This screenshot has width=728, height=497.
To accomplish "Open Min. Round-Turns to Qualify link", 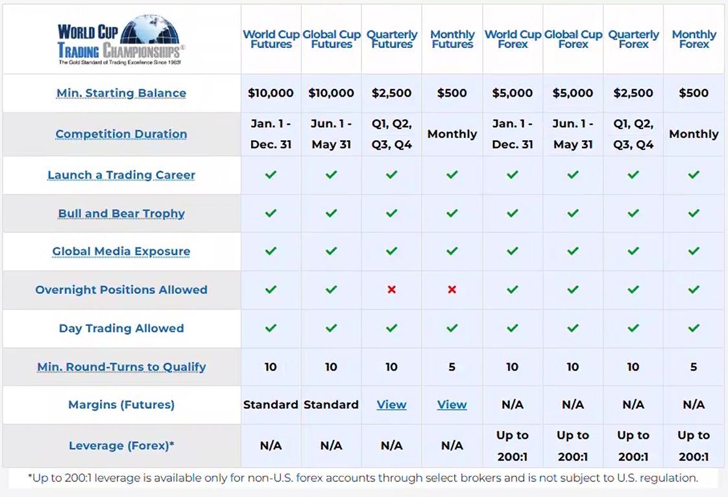I will tap(121, 367).
